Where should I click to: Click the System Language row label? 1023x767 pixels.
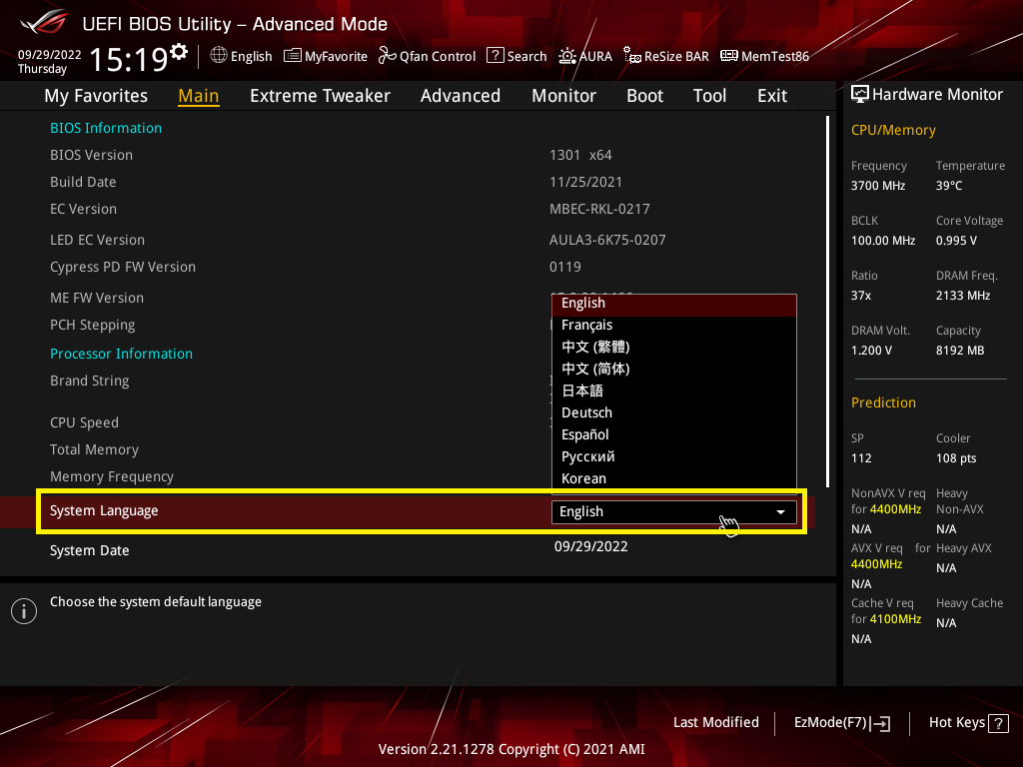click(x=104, y=510)
